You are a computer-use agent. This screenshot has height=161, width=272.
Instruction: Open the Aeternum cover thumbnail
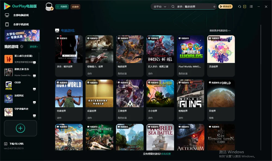click(x=191, y=137)
